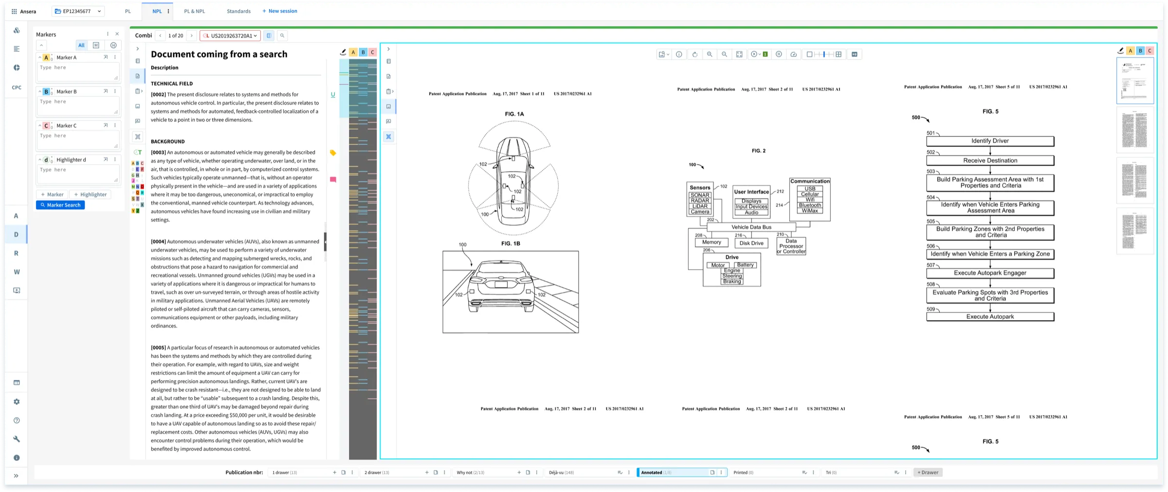Image resolution: width=1168 pixels, height=492 pixels.
Task: Switch to the PL & NPL tab
Action: 194,11
